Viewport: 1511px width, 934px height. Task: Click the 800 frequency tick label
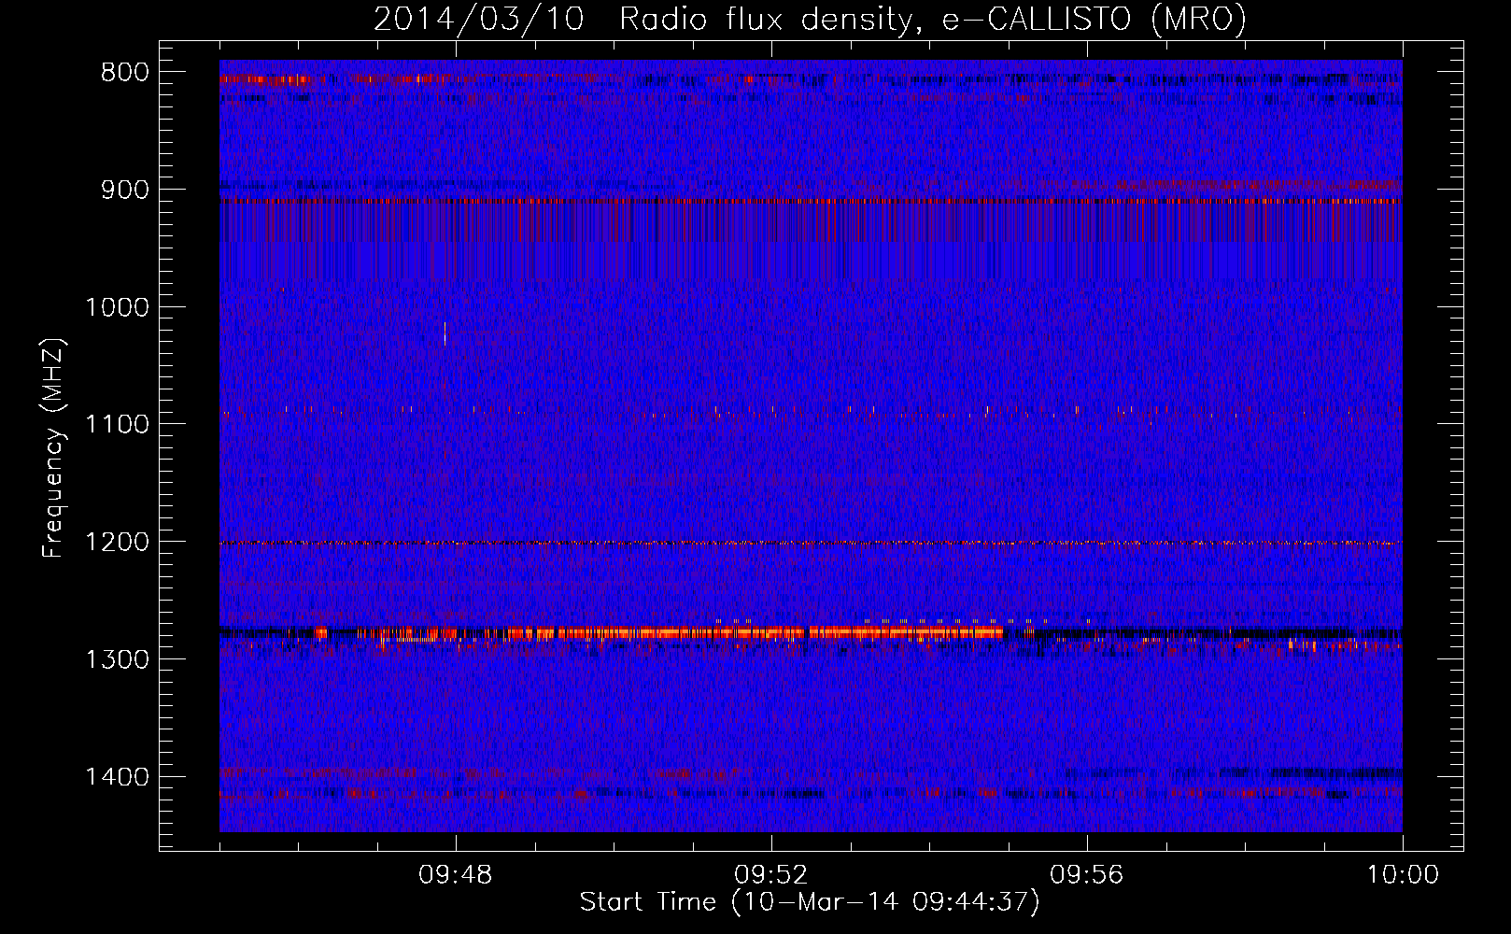(125, 73)
